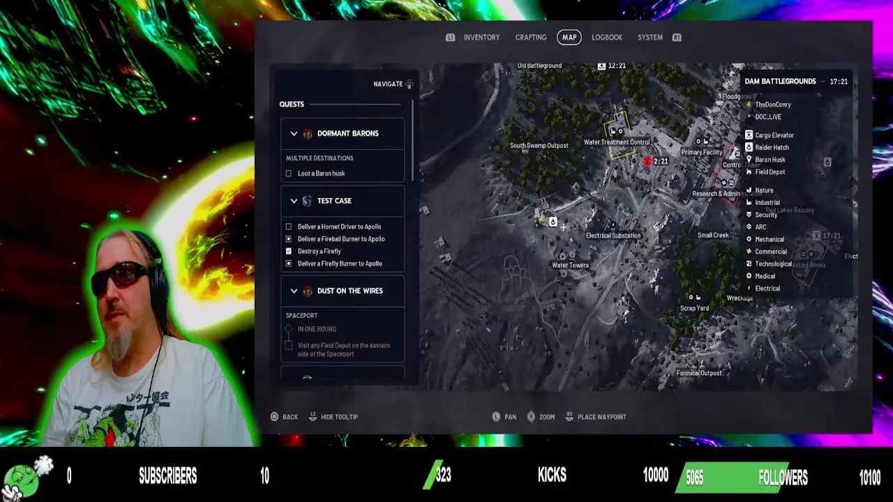Click the Navigate label
893x502 pixels.
pos(388,84)
